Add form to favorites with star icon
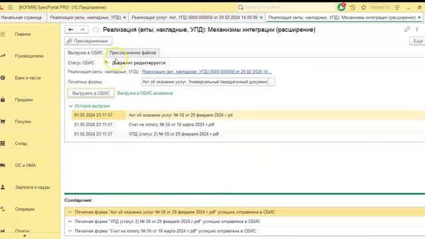 point(96,29)
